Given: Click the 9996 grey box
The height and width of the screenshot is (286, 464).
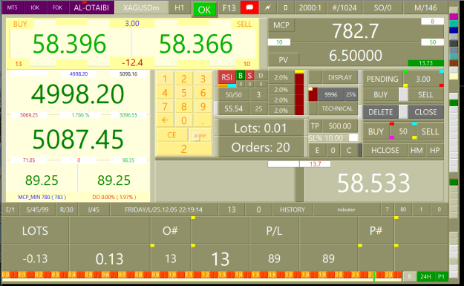Looking at the screenshot, I should [x=331, y=94].
